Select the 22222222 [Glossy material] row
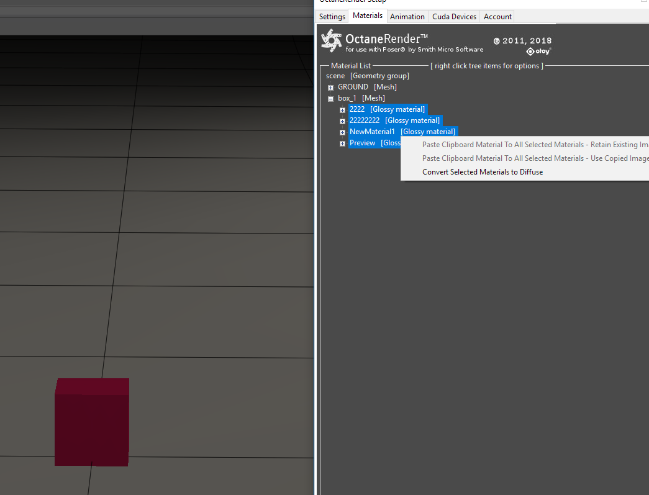Screen dimensions: 649x495 395,120
